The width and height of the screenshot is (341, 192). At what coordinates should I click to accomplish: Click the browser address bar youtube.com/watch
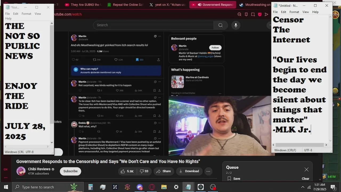tap(68, 14)
